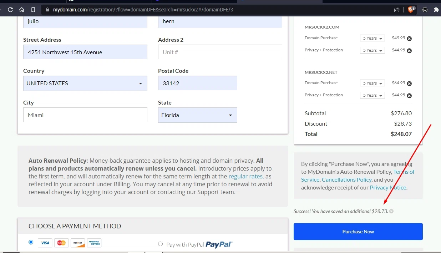
Task: Open the browser extensions puzzle icon
Action: point(436,10)
